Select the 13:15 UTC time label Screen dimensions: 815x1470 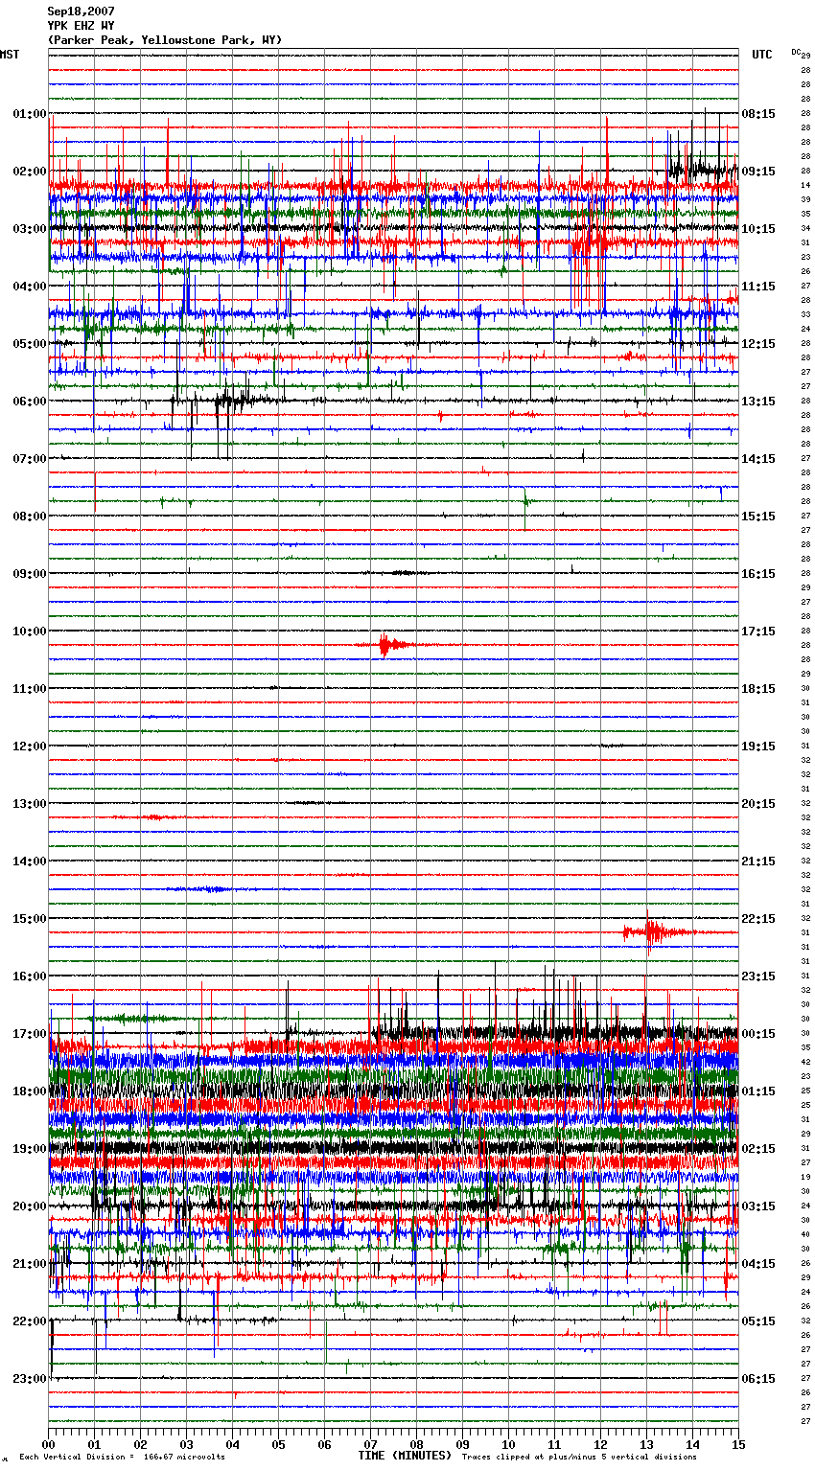click(x=758, y=402)
